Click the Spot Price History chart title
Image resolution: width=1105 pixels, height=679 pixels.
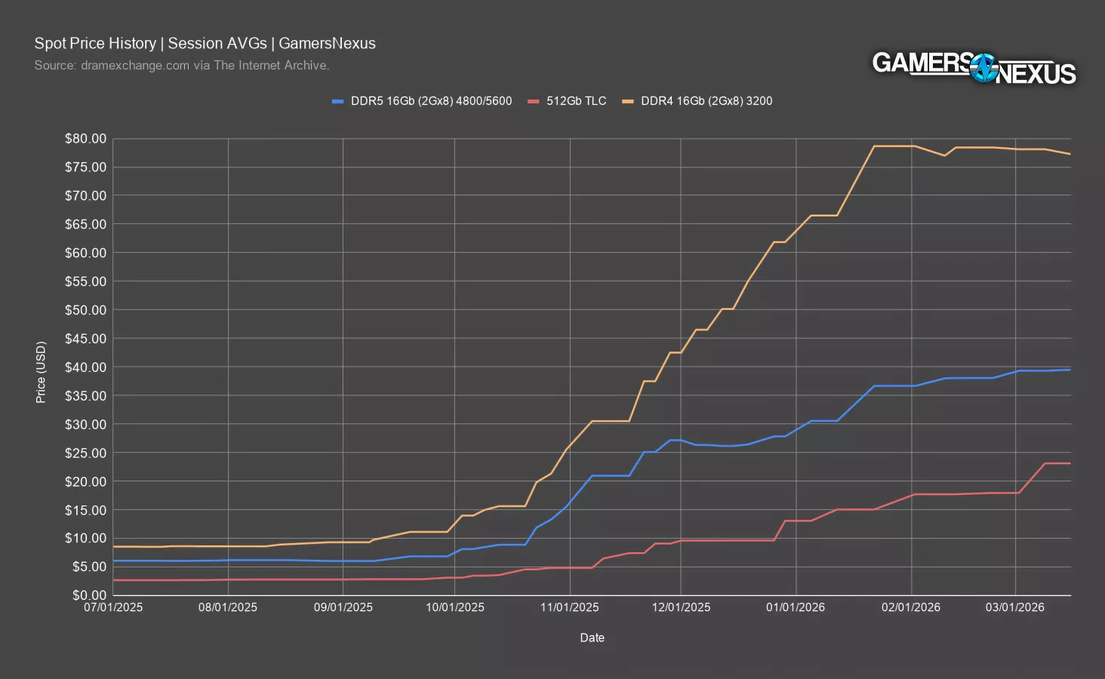coord(205,44)
